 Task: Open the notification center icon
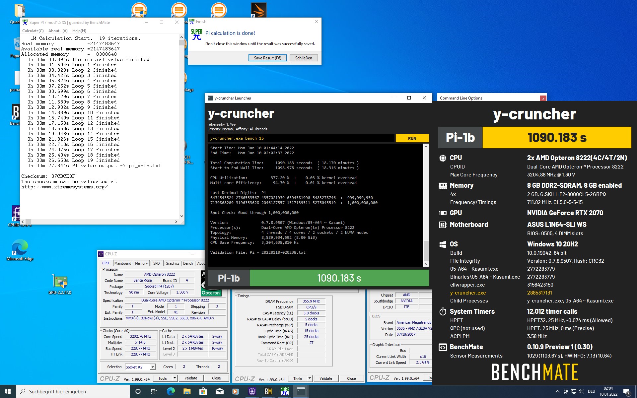[627, 392]
